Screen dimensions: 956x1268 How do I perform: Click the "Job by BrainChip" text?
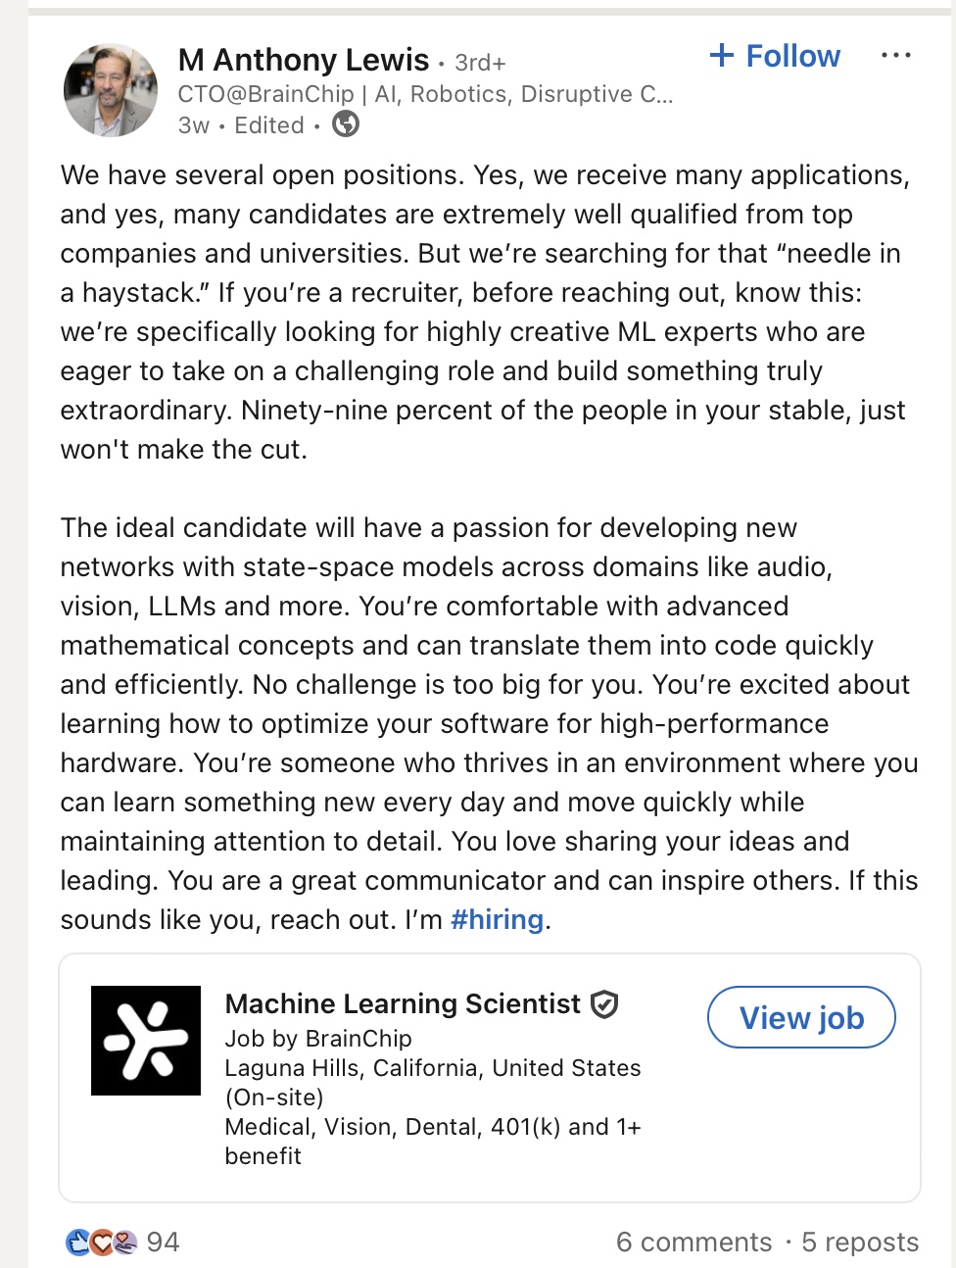[318, 1039]
